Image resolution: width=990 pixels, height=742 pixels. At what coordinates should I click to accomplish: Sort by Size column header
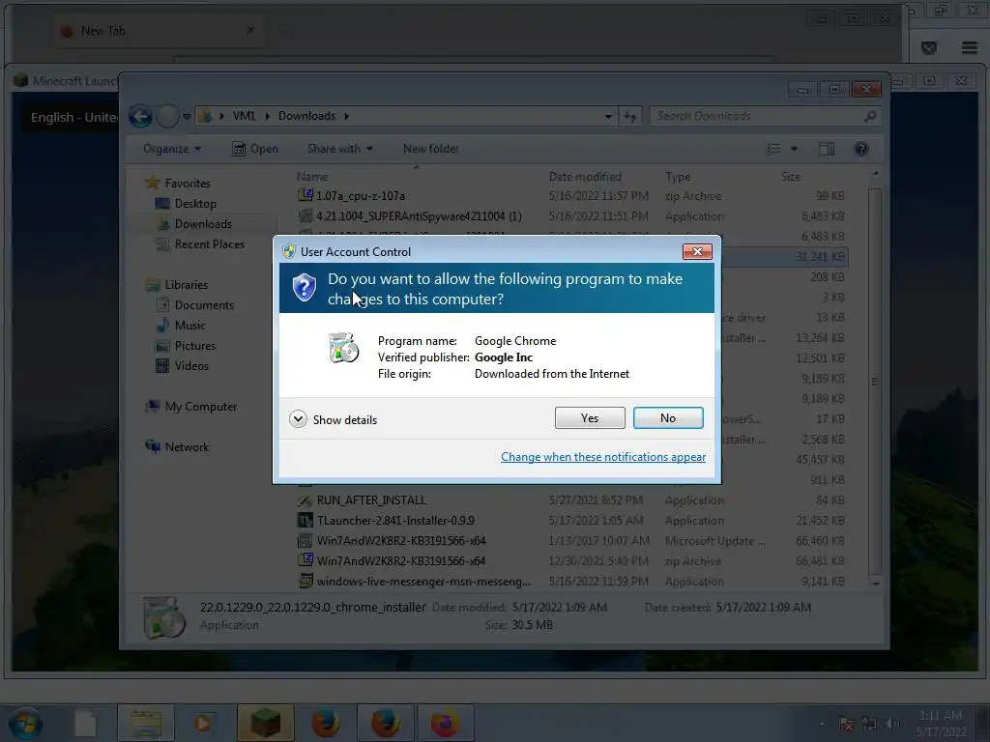791,177
